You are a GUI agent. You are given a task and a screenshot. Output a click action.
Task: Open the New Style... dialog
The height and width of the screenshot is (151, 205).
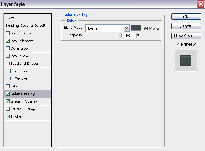[186, 36]
